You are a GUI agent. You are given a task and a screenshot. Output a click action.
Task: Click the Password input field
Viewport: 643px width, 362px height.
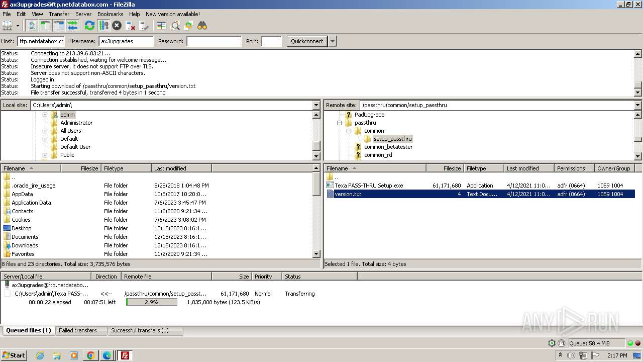pyautogui.click(x=213, y=41)
